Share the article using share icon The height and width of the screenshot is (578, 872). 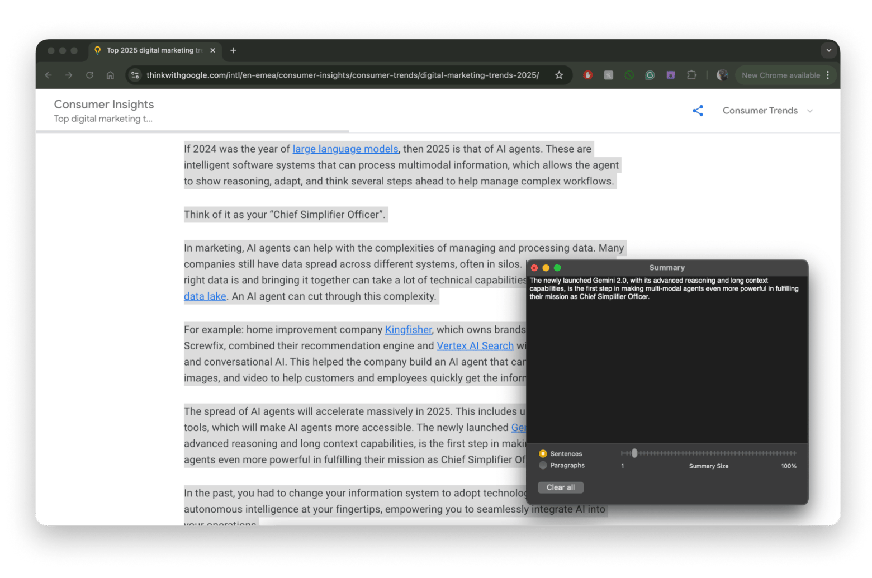coord(698,111)
